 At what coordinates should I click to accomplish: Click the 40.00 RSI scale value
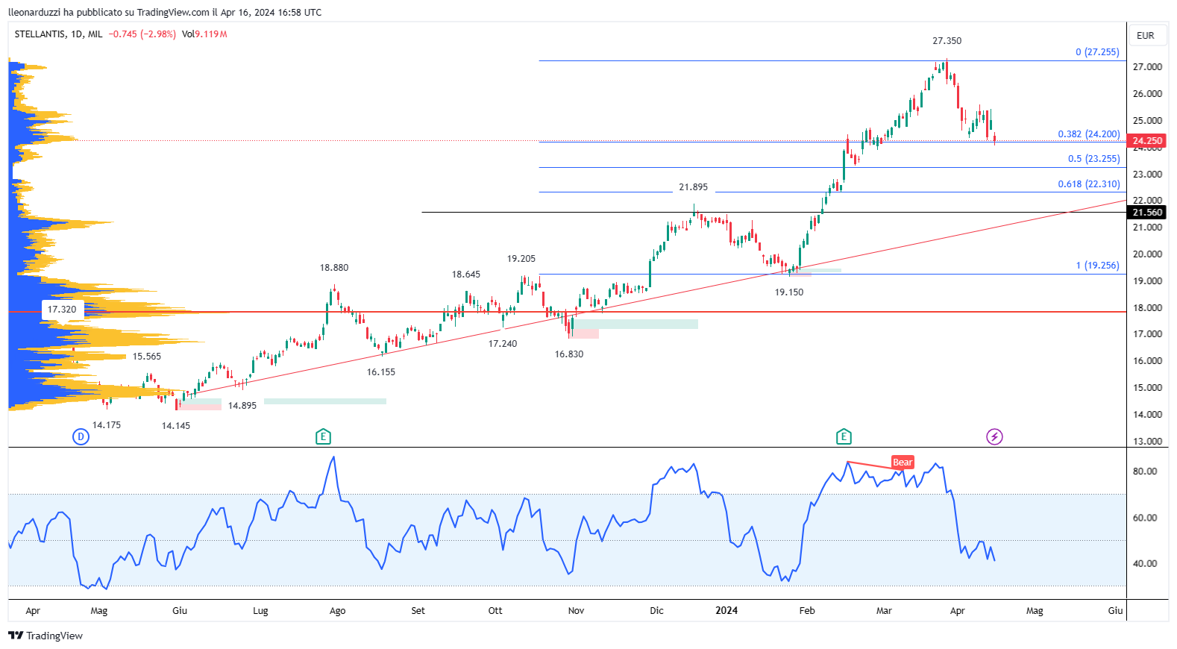point(1145,564)
